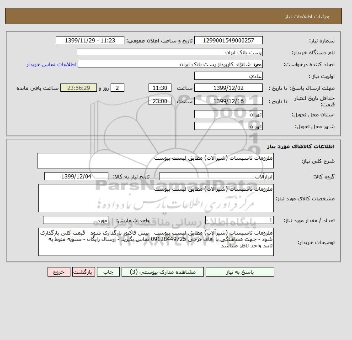Click the priority field عادي
The height and width of the screenshot is (340, 352).
228,76
